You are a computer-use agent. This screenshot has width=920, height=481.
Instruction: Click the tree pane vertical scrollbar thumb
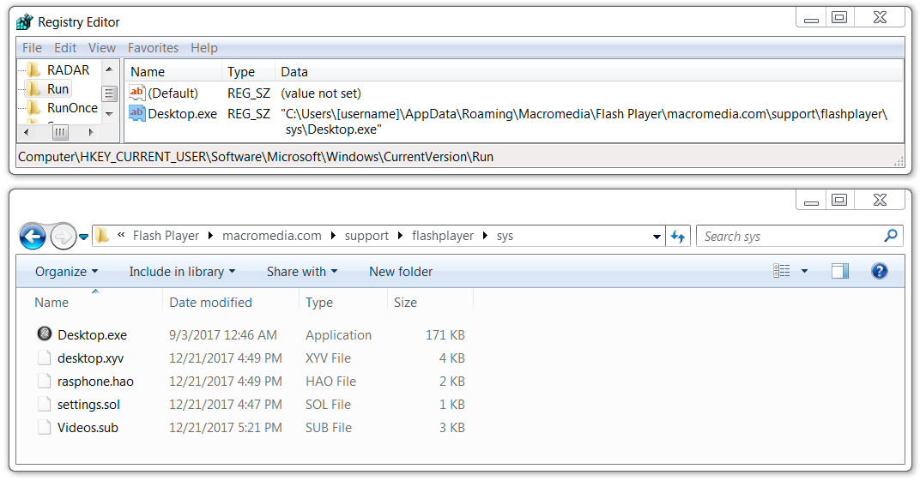click(109, 93)
